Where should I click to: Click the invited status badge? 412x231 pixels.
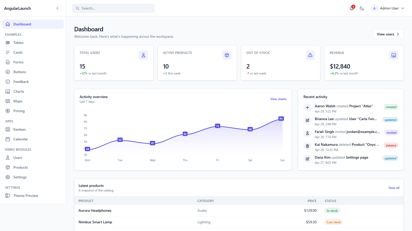(391, 133)
